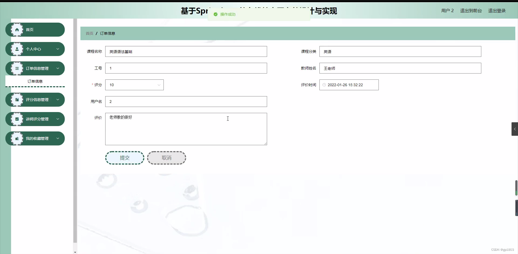Click the sidebar vertical scrollbar
The image size is (518, 254).
75,131
